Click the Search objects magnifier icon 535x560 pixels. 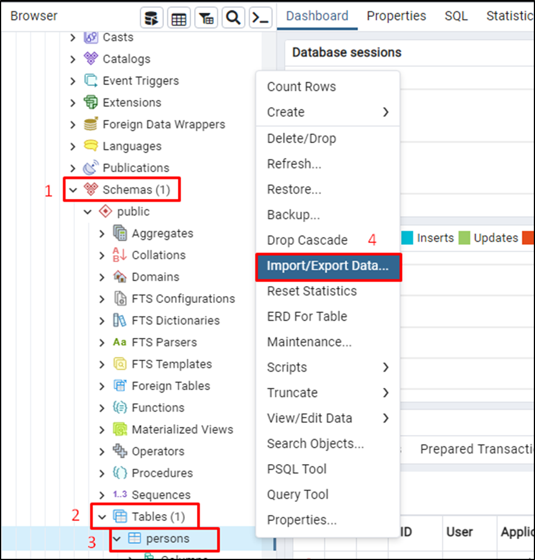pyautogui.click(x=233, y=17)
